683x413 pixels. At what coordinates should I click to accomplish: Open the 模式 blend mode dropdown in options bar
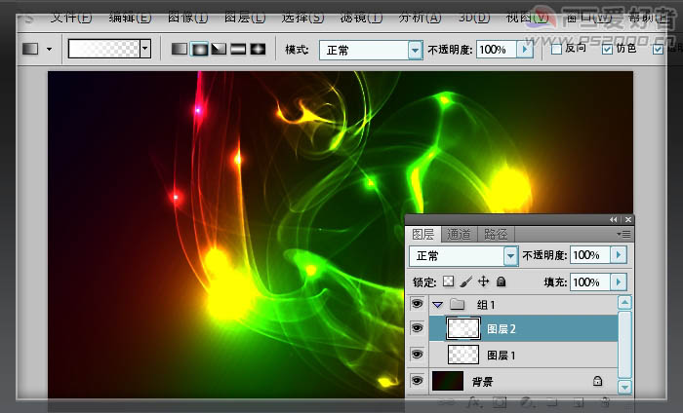(369, 49)
